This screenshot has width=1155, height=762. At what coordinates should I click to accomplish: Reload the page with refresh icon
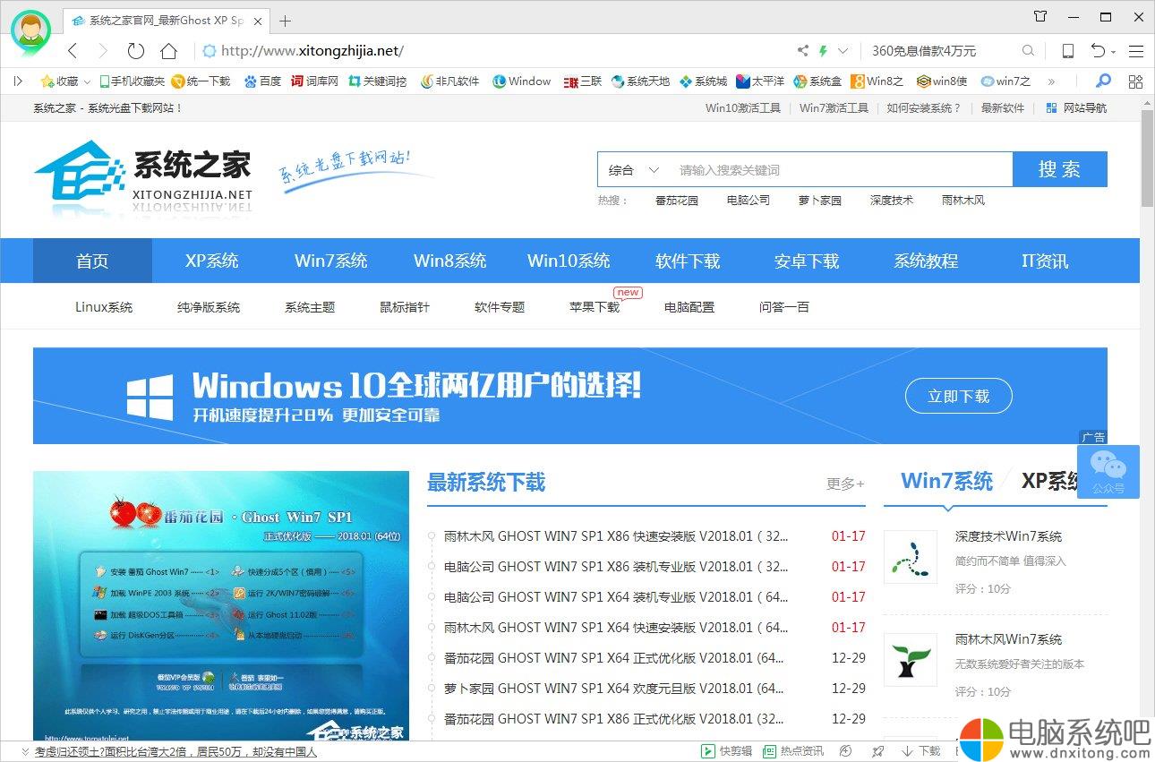click(135, 51)
